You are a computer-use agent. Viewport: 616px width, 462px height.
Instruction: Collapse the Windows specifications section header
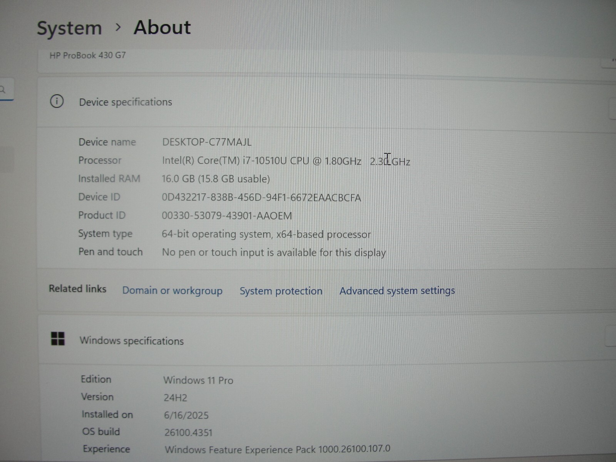[327, 340]
